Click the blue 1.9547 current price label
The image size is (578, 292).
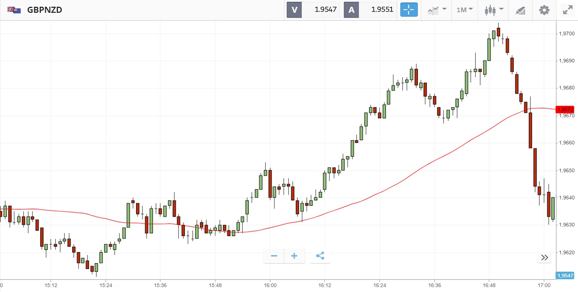coord(566,276)
